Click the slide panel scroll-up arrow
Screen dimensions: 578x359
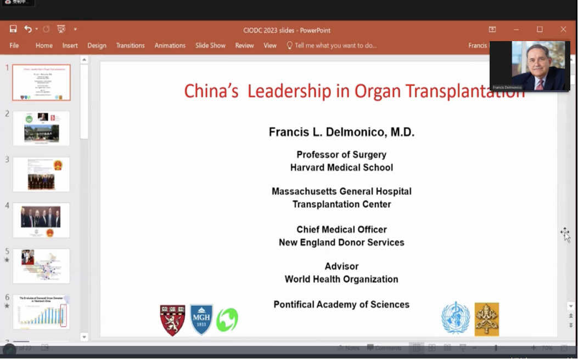tap(84, 60)
